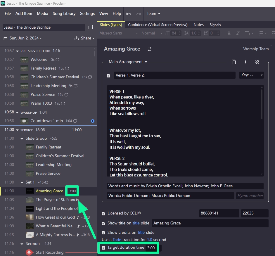Collapse the Service section
The height and width of the screenshot is (256, 275).
point(17,130)
